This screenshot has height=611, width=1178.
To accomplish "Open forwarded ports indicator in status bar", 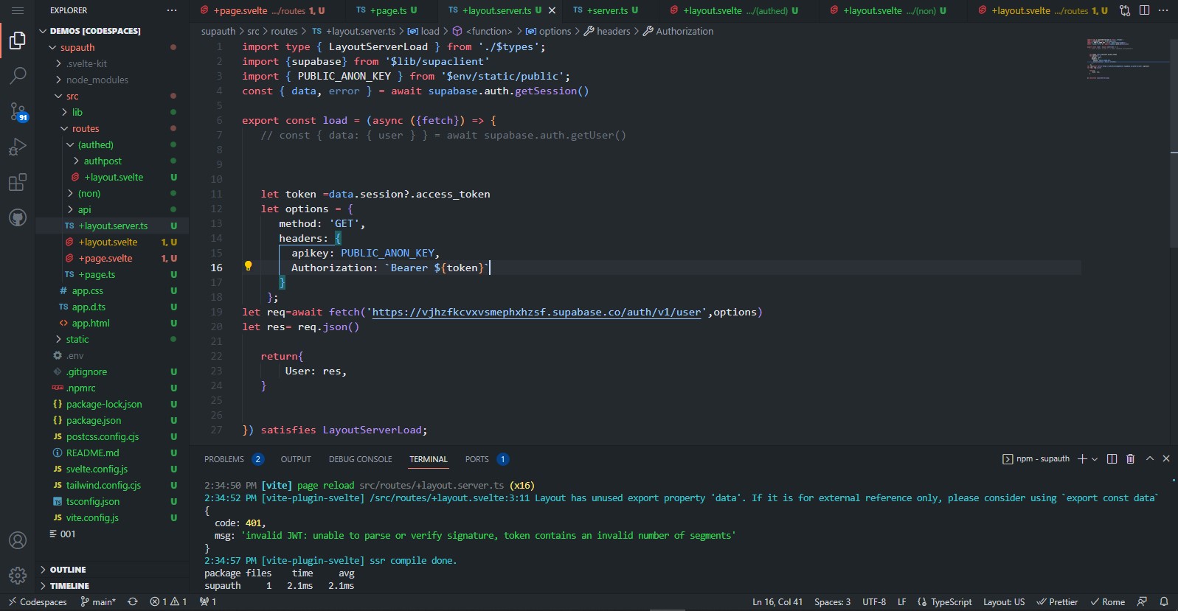I will 207,602.
